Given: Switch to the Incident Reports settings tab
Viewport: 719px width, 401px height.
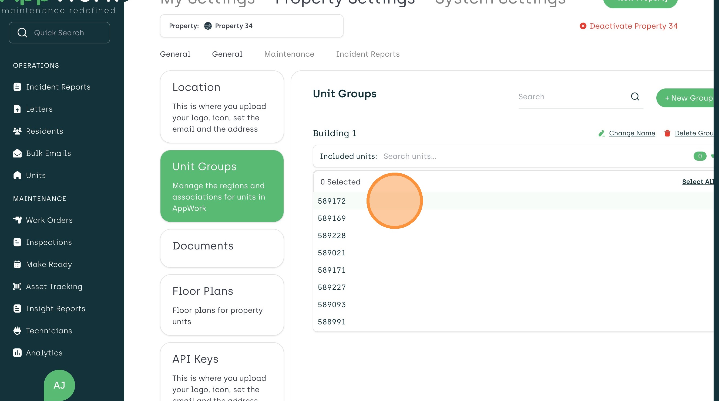Looking at the screenshot, I should pos(368,54).
